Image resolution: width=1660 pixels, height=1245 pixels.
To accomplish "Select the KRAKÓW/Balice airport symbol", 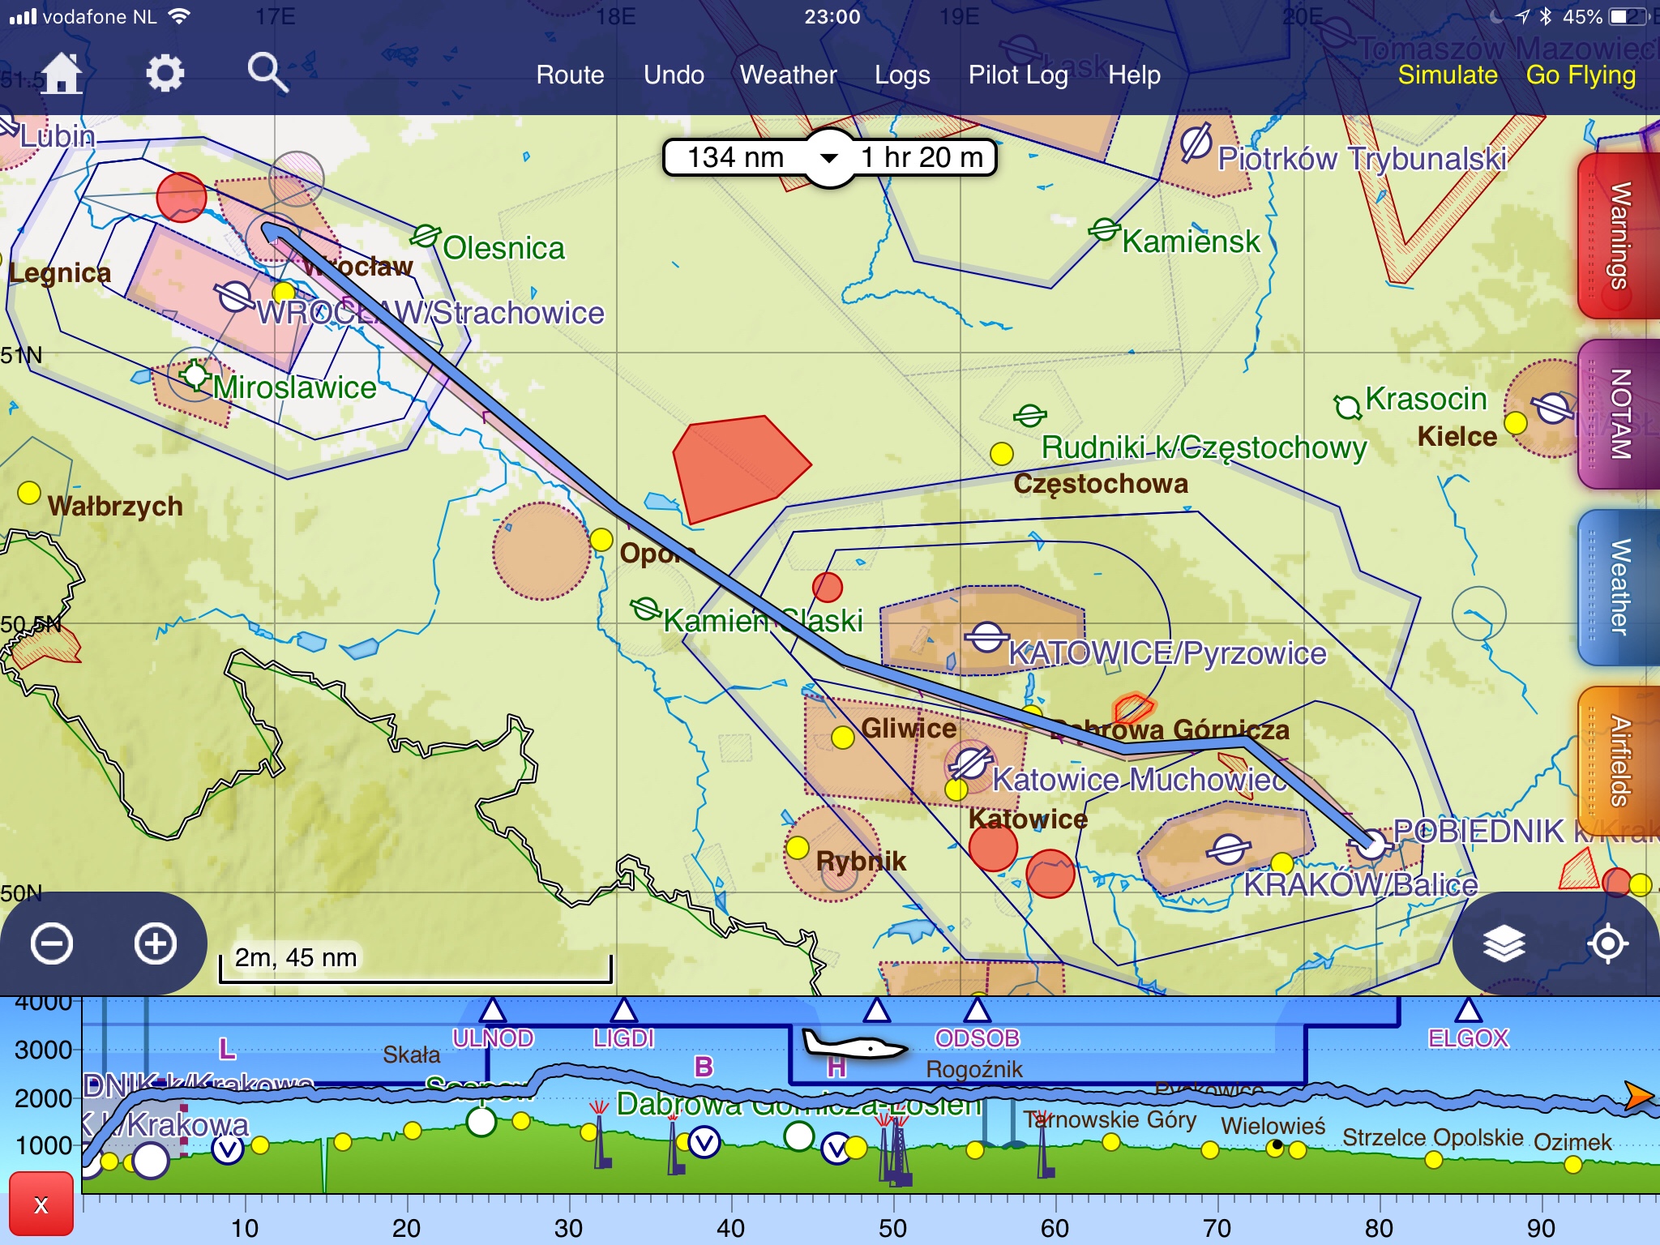I will tap(1228, 849).
